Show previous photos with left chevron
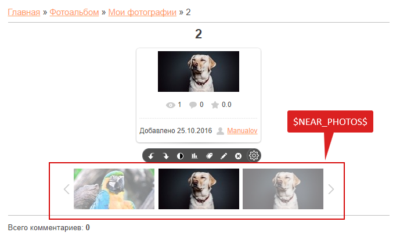This screenshot has width=400, height=236. point(67,189)
